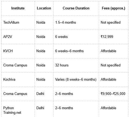The image size is (129, 117).
Task: Click the AP2V institute cell
Action: [x=18, y=37]
